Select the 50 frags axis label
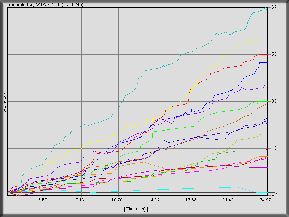289x217 pixels. tap(274, 54)
